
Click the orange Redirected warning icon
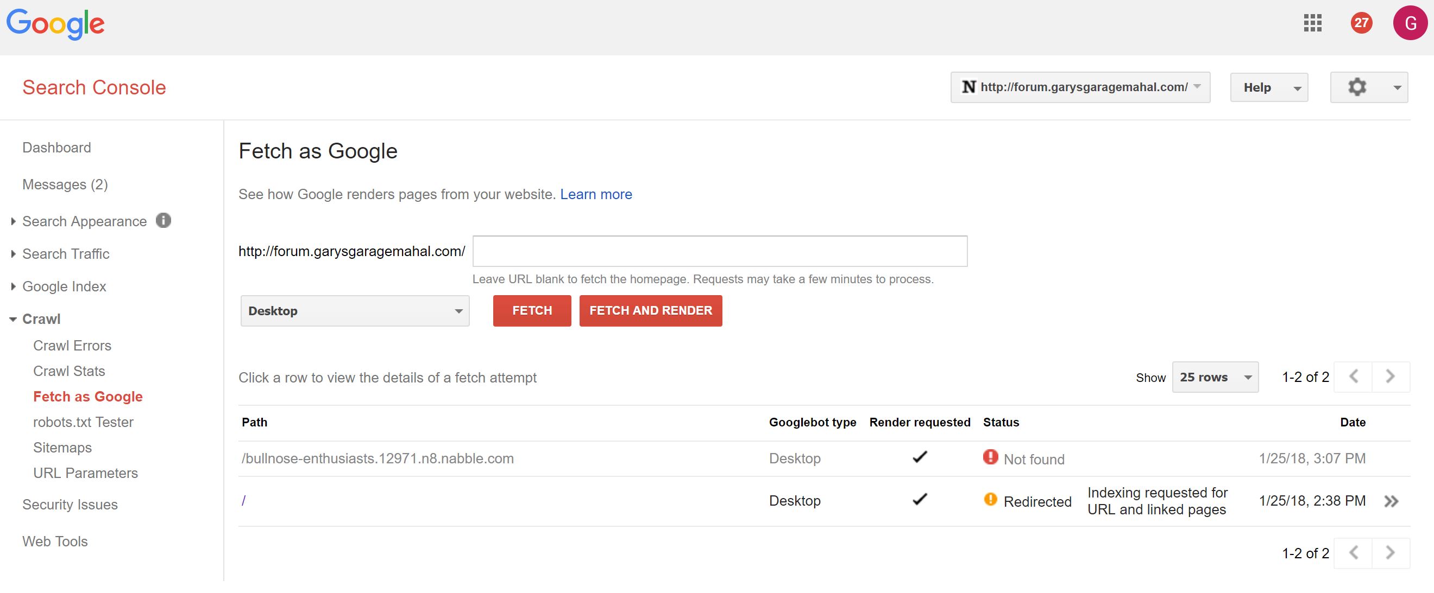990,500
